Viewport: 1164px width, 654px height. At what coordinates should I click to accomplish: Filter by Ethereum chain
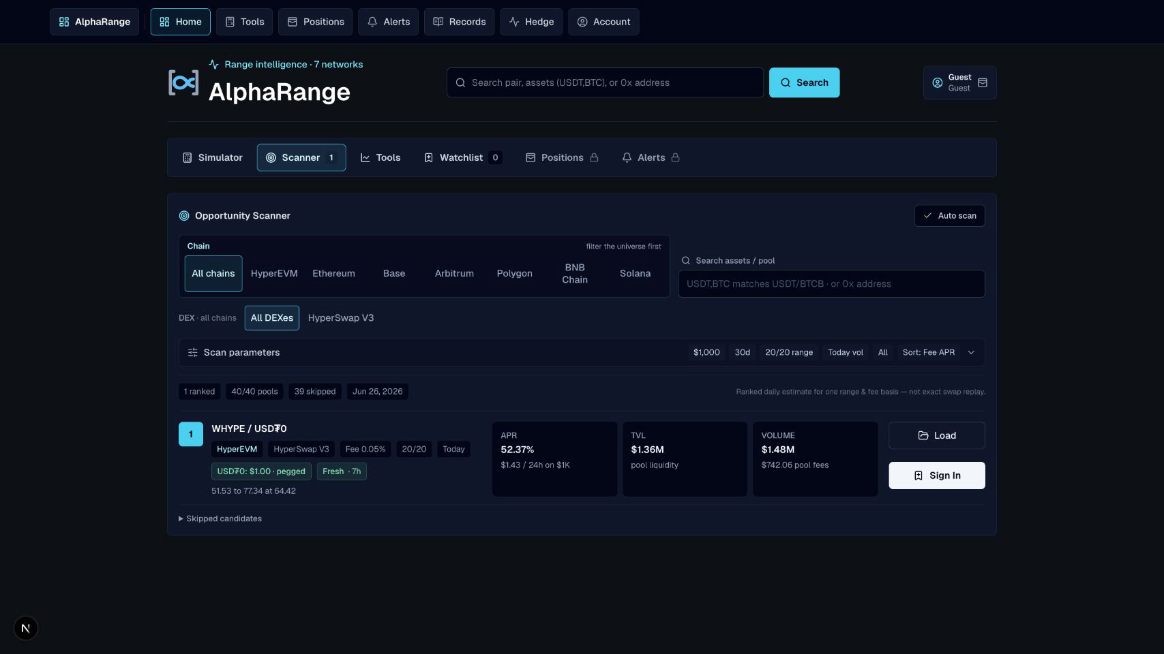(x=333, y=273)
